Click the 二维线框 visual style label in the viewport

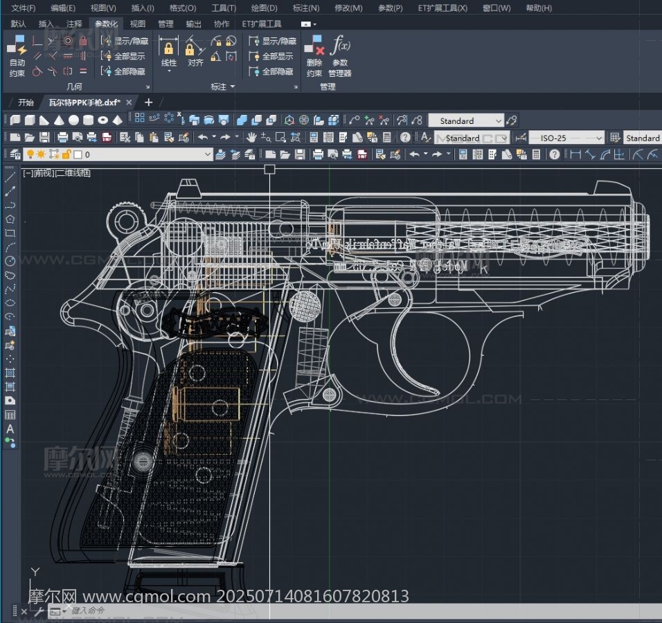click(x=73, y=172)
